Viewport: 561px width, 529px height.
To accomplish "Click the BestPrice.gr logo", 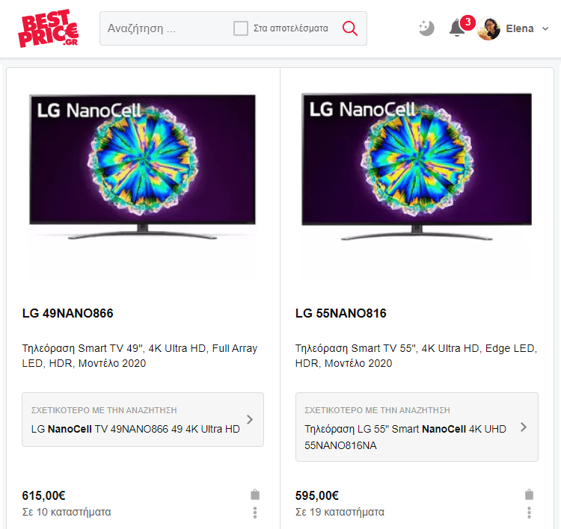I will [49, 28].
